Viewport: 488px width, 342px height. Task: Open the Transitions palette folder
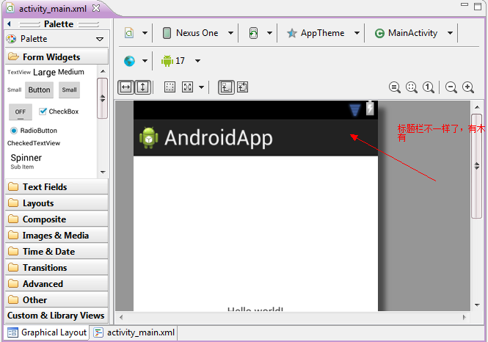pos(57,268)
